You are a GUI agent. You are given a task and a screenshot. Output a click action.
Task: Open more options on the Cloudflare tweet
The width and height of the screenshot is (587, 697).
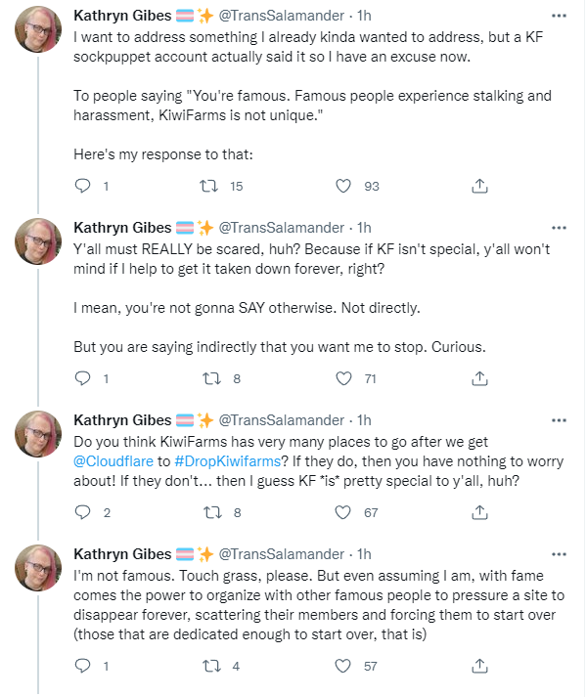559,420
